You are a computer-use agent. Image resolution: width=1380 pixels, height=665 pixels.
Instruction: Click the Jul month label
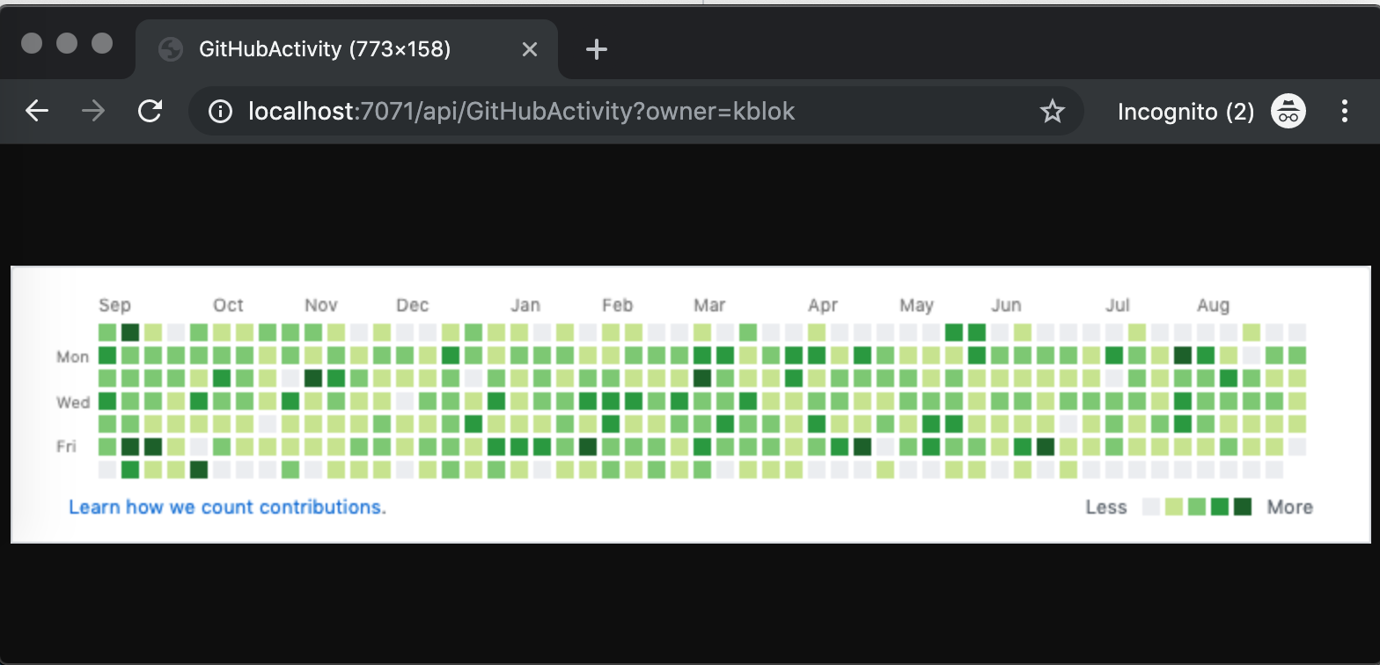coord(1118,305)
